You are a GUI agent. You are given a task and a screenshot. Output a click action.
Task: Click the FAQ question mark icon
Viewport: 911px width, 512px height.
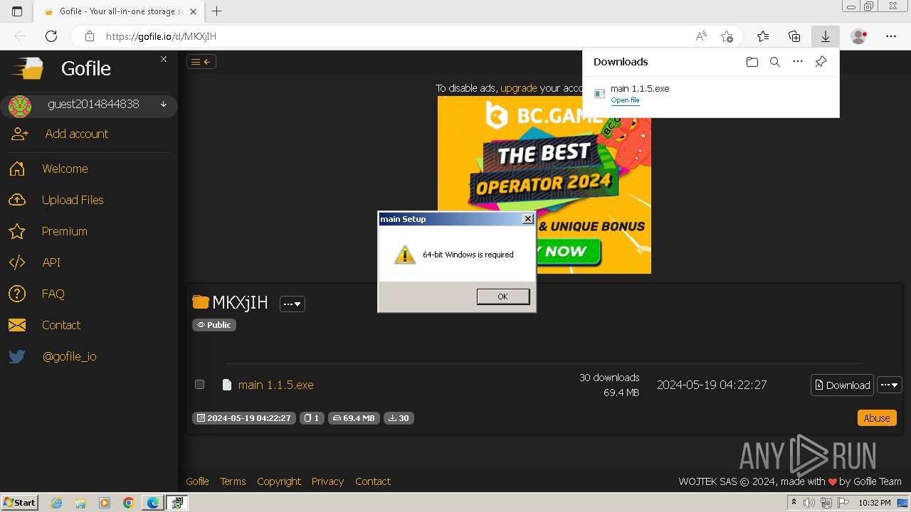click(17, 294)
